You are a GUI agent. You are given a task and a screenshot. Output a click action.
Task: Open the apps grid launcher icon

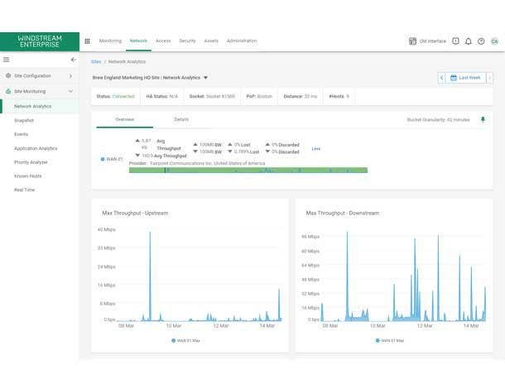(88, 41)
